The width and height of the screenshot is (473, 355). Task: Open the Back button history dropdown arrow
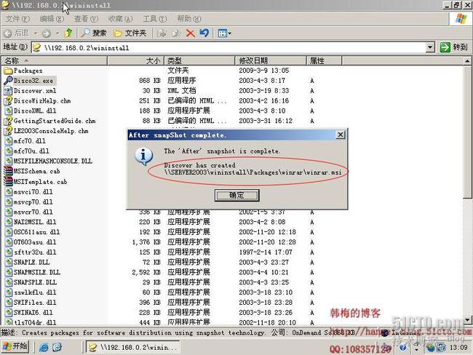(36, 33)
